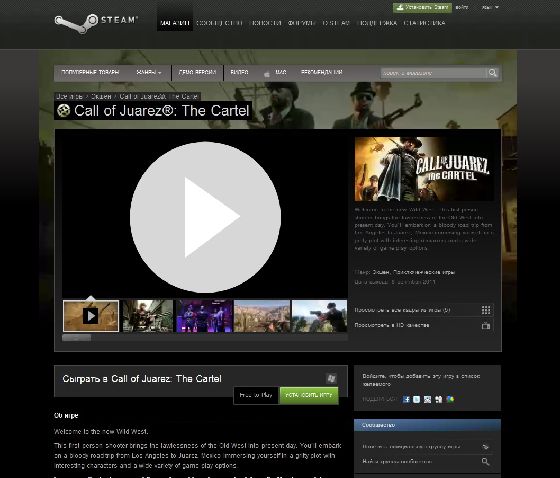The image size is (560, 478).
Task: Click Найти группы сообщества
Action: (428, 462)
